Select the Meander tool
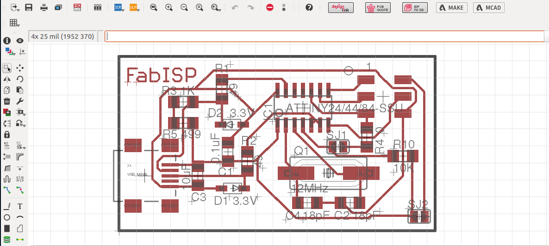 (6, 179)
